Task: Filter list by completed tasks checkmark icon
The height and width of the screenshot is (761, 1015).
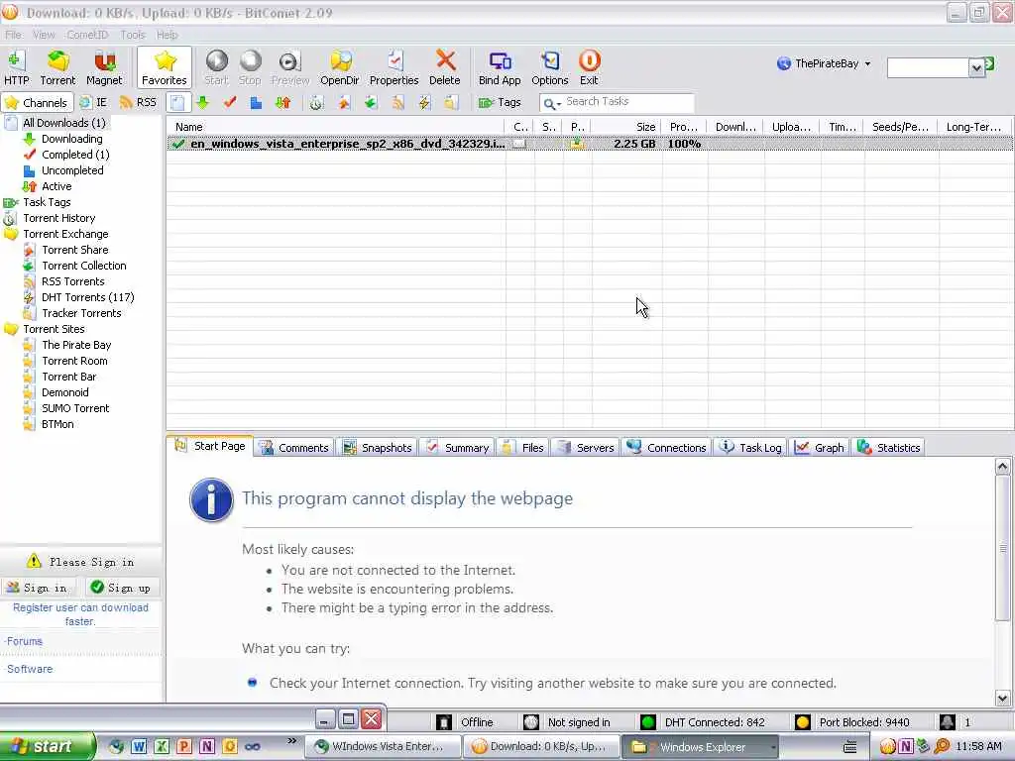Action: (x=230, y=102)
